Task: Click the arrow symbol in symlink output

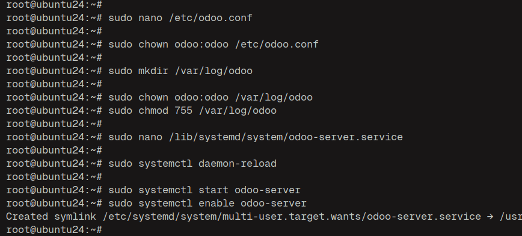Action: point(490,217)
